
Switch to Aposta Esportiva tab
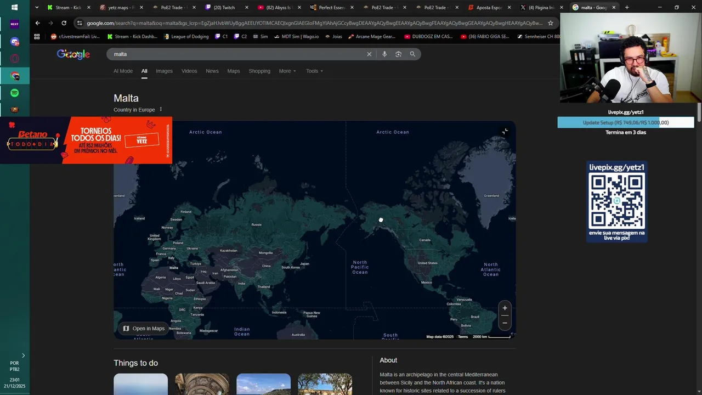click(x=487, y=8)
